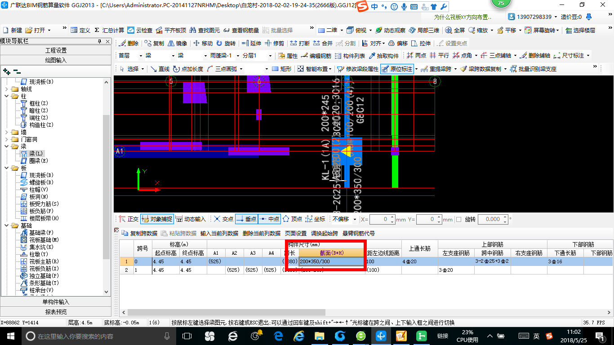Select the 偏移 offset tool

[x=398, y=44]
